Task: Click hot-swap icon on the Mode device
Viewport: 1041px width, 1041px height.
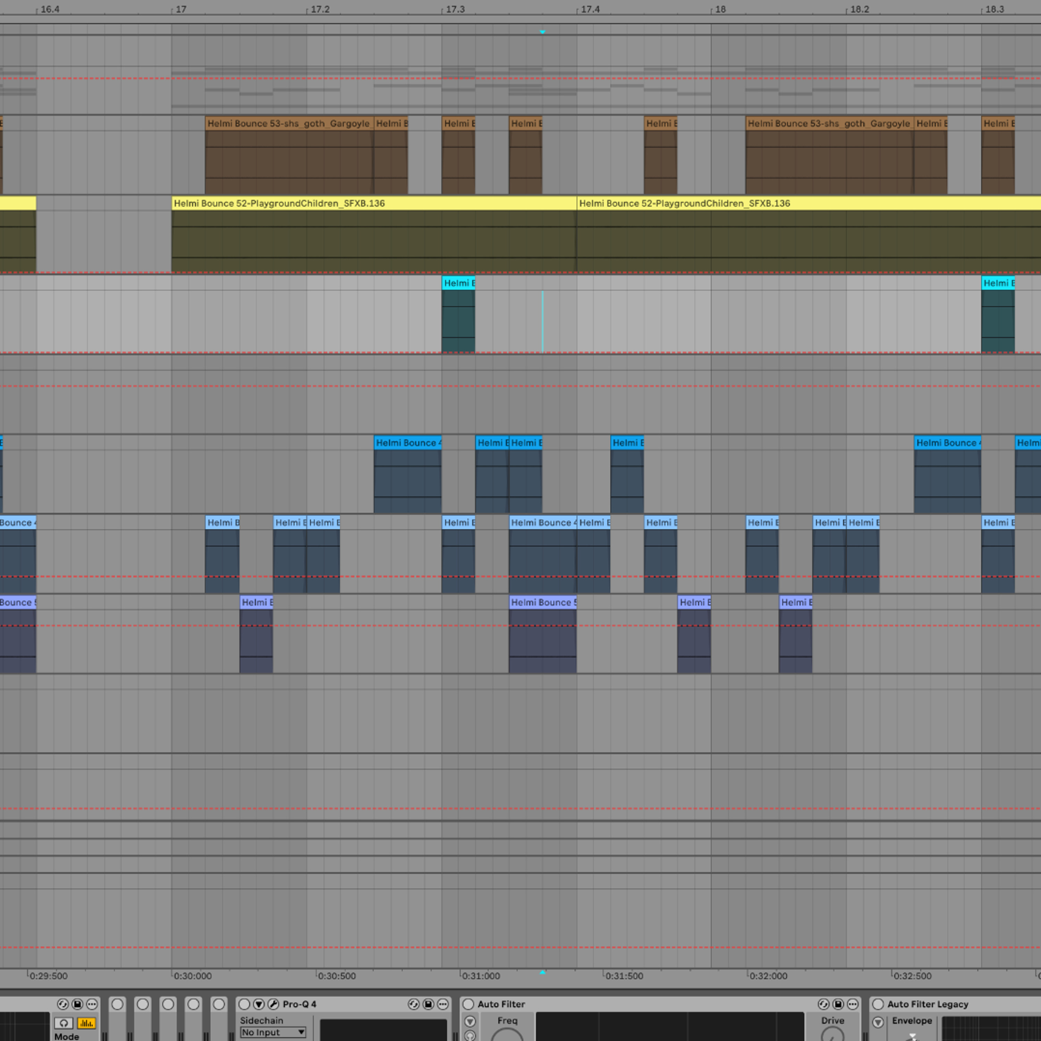Action: [62, 1004]
